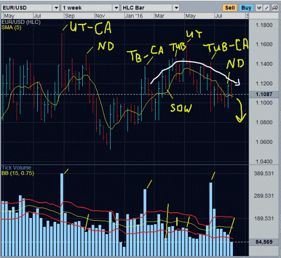
Task: Click the Sep time axis label
Action: [70, 16]
